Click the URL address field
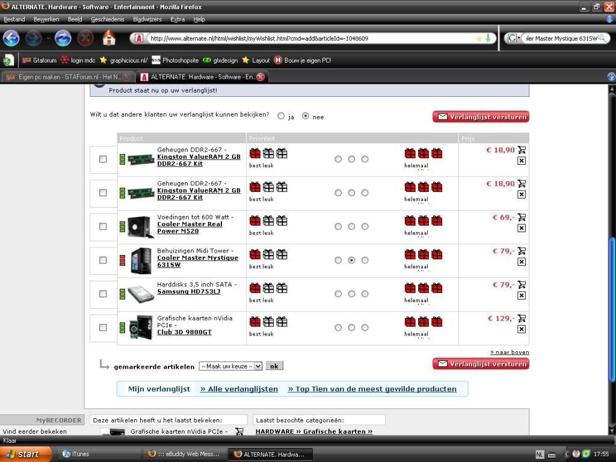Image resolution: width=616 pixels, height=462 pixels. (310, 38)
